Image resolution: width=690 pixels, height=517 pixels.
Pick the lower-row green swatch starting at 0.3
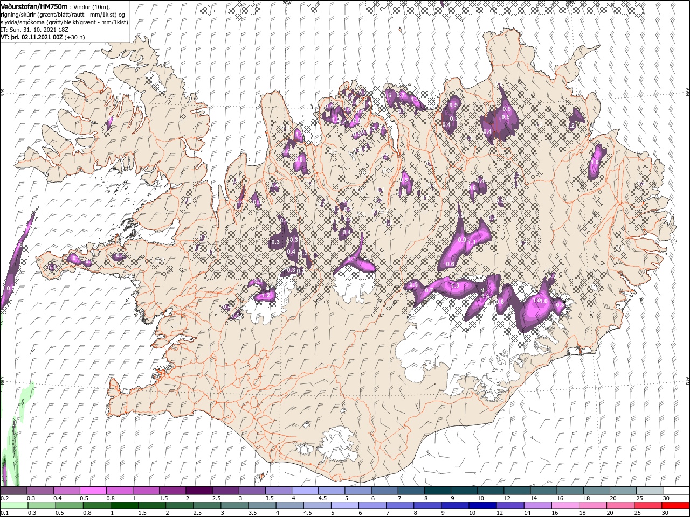[42, 506]
